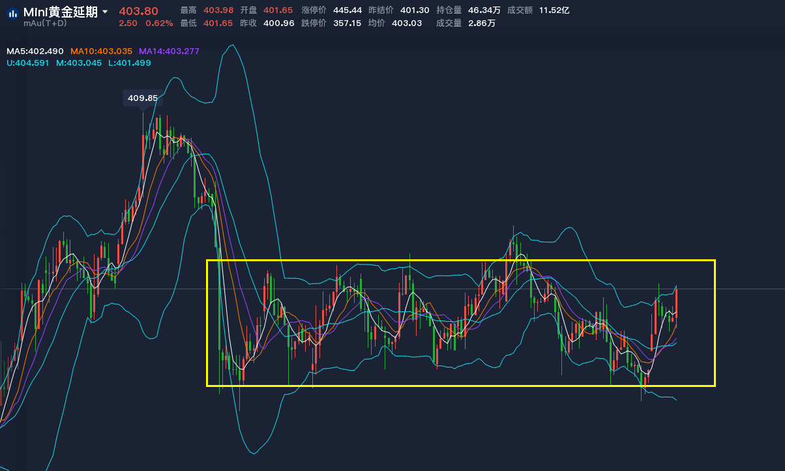
Task: Select the 涨停价 value 445.44
Action: tap(347, 10)
